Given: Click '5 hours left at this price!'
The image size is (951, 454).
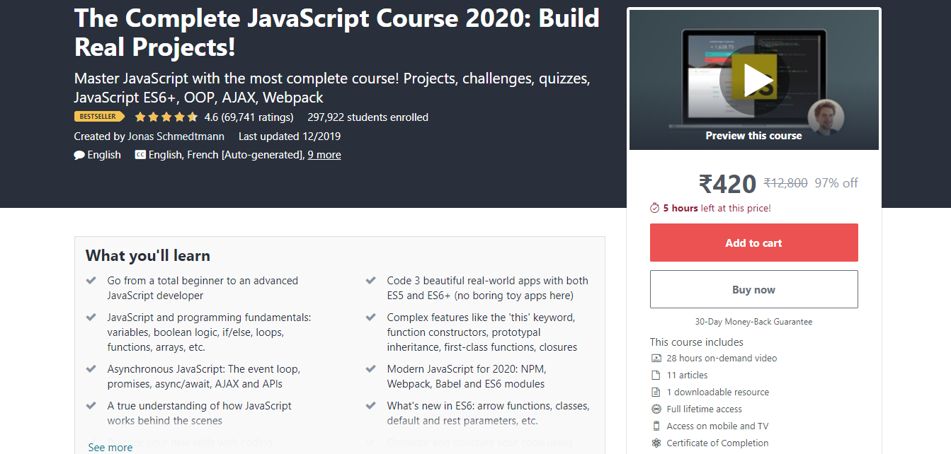Looking at the screenshot, I should [717, 208].
